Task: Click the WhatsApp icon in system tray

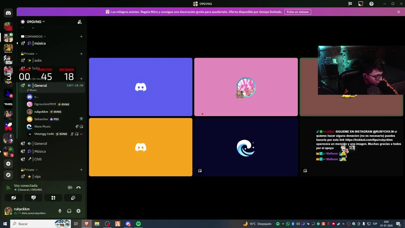Action: tap(288, 224)
